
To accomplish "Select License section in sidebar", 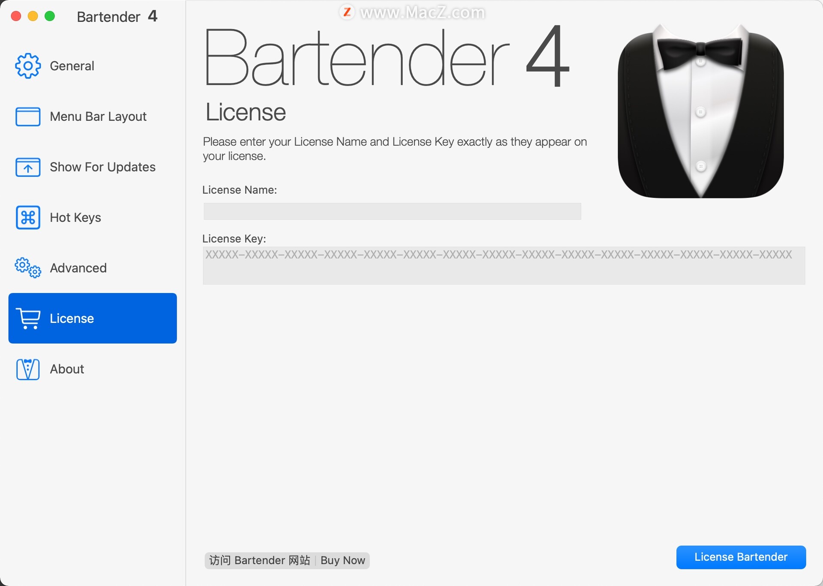I will [x=92, y=318].
